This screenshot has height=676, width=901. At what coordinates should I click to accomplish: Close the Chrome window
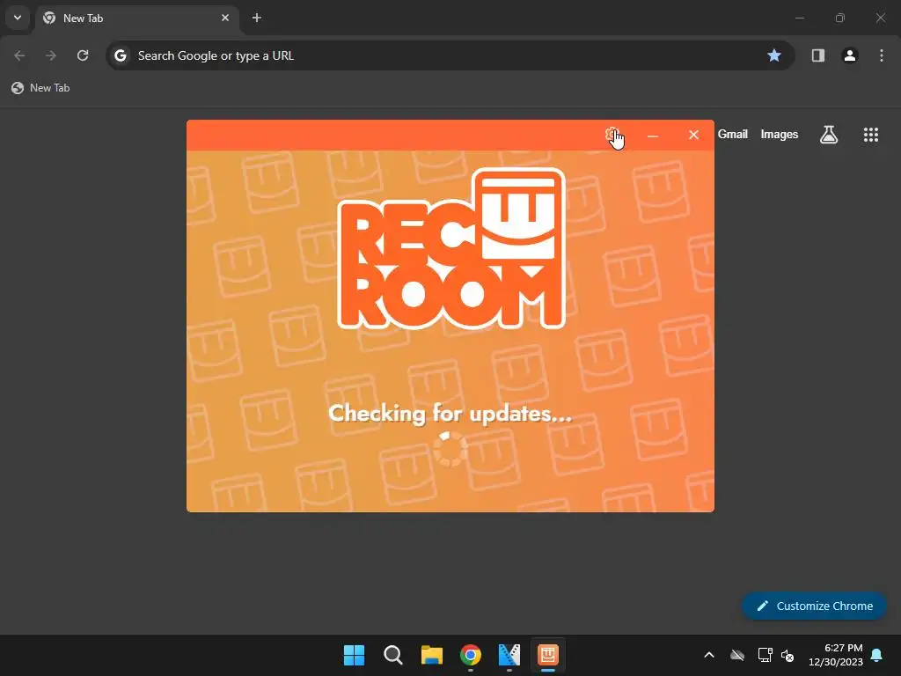[880, 18]
